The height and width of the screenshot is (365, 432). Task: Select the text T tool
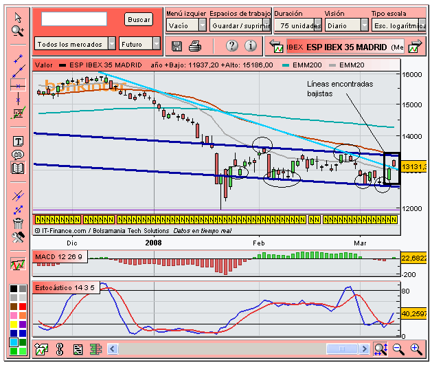[x=18, y=142]
